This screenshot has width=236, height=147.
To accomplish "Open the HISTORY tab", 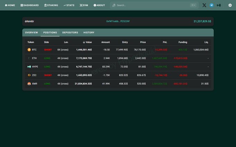I will pyautogui.click(x=89, y=33).
